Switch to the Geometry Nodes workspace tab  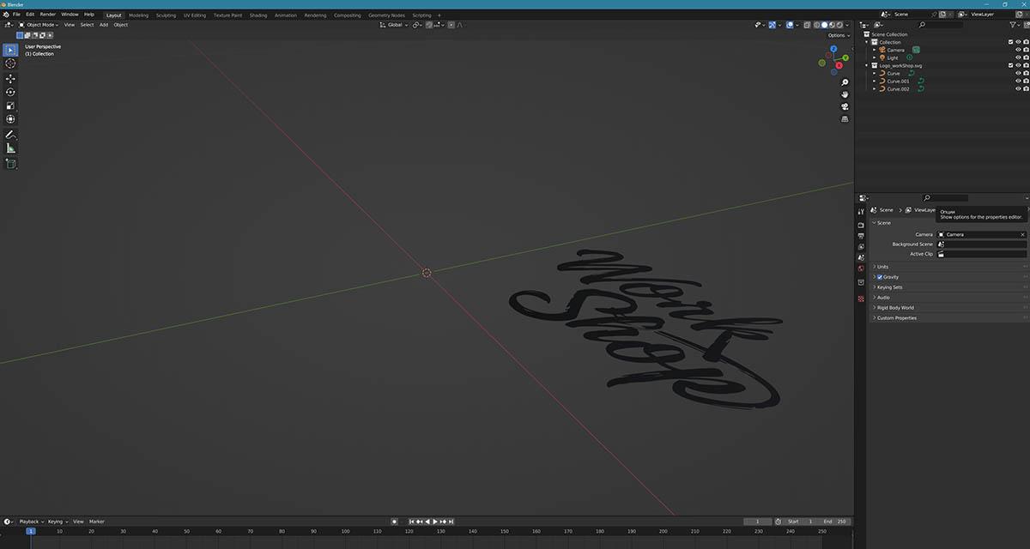pyautogui.click(x=386, y=15)
